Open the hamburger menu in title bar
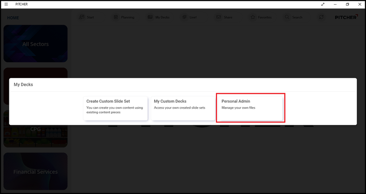The image size is (366, 194). 6,4
